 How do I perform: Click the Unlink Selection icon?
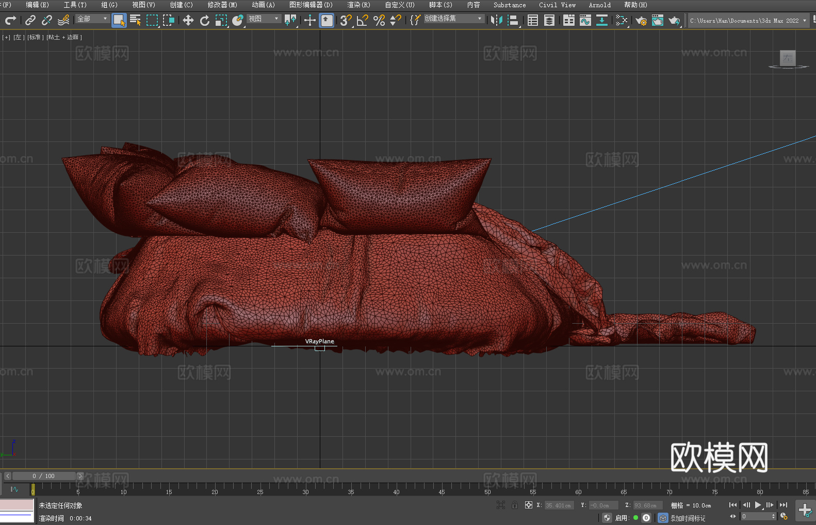[47, 20]
